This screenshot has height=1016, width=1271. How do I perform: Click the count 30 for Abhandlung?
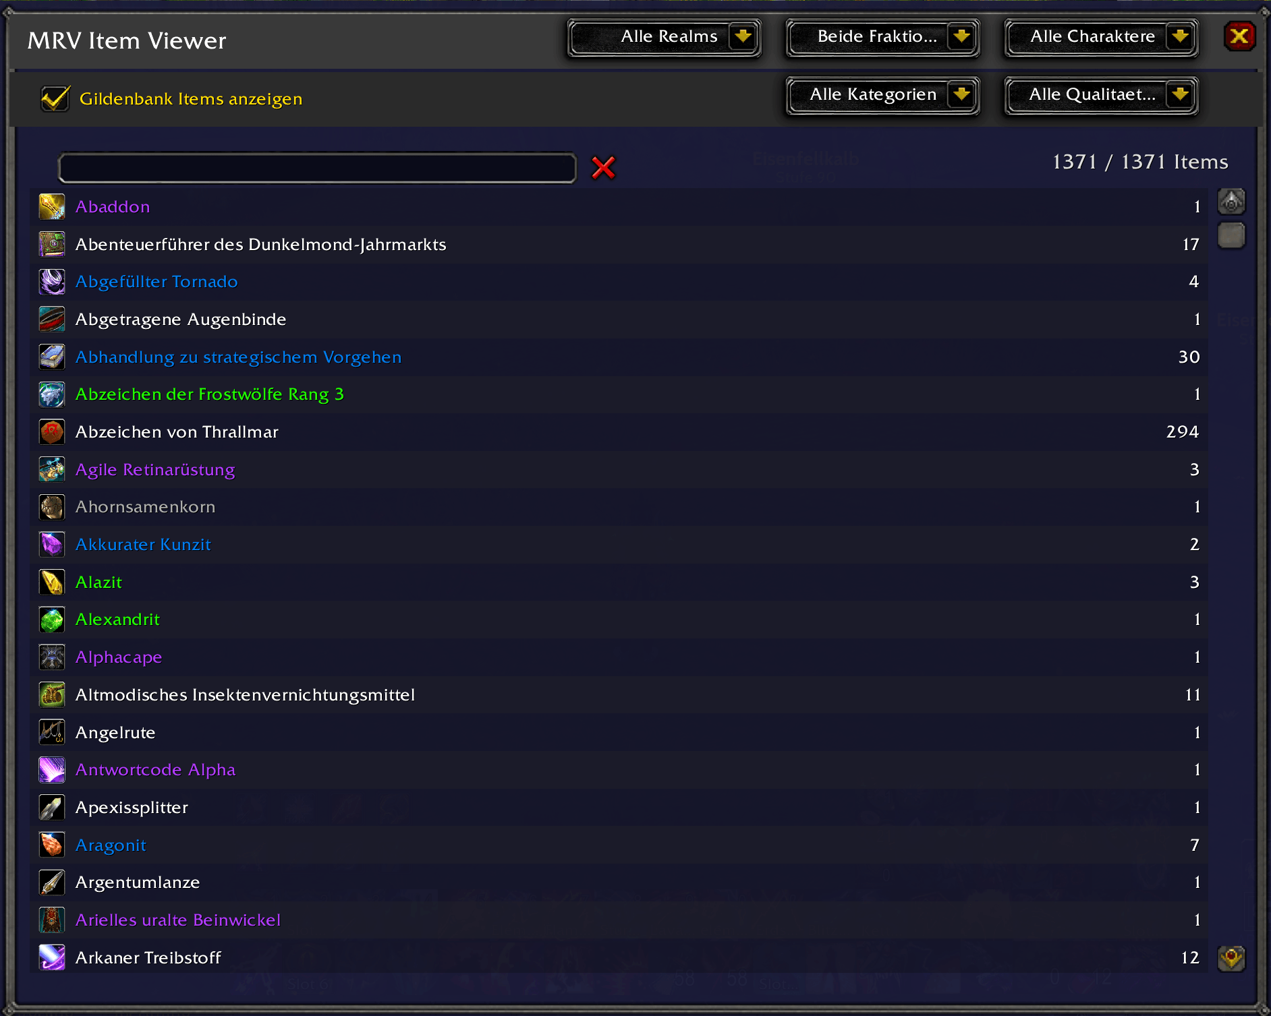[1189, 357]
